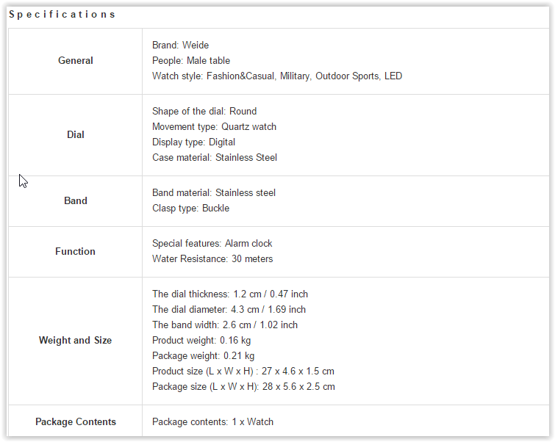The width and height of the screenshot is (555, 442).
Task: Click the Brand: Weide text
Action: 181,46
